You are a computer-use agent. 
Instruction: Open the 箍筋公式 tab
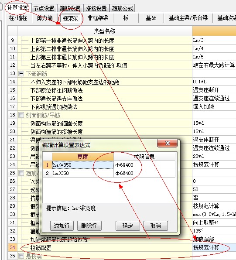122,8
